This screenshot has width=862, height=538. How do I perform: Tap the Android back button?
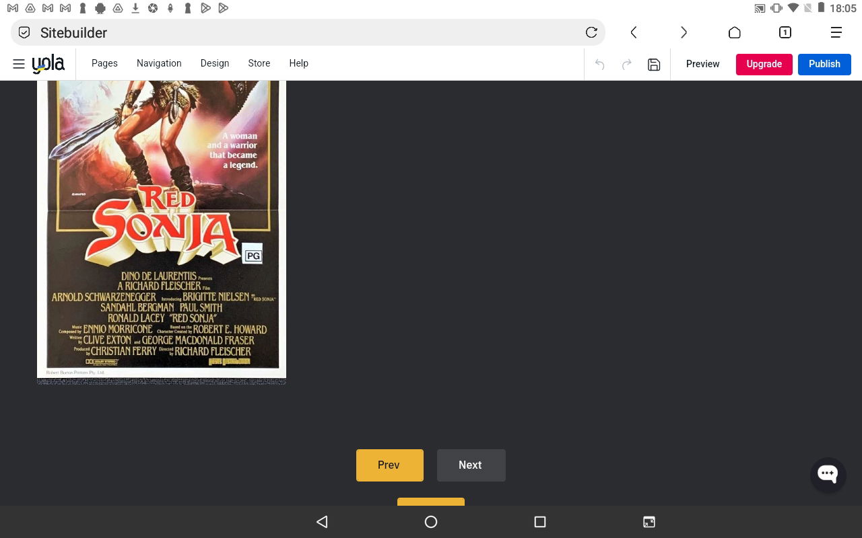pyautogui.click(x=322, y=522)
